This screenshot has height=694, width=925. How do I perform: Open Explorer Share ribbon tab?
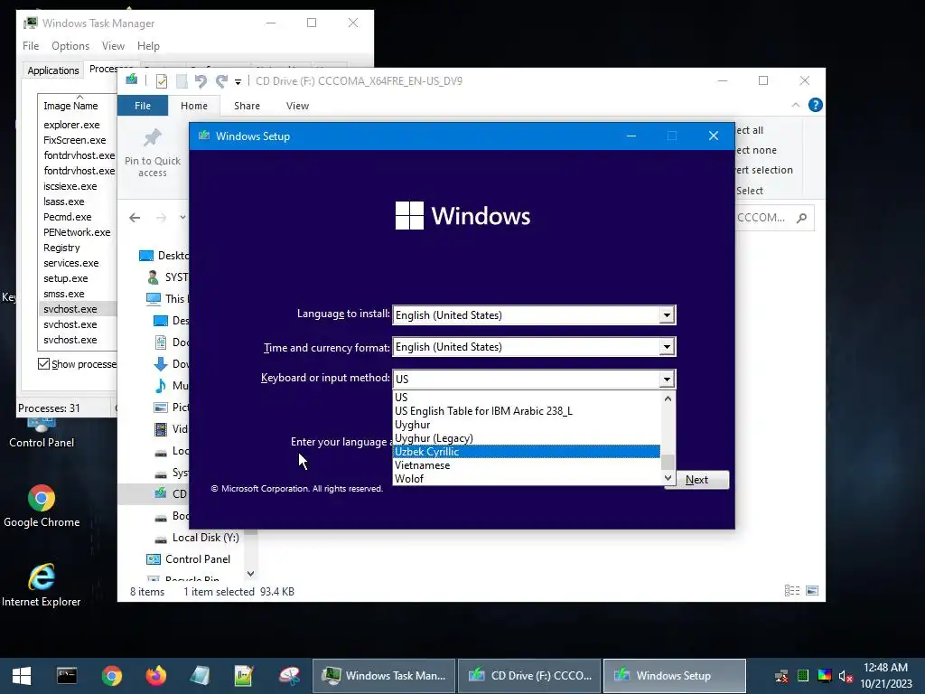click(x=247, y=106)
